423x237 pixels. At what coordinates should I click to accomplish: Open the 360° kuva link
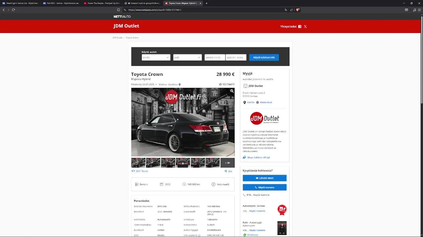(x=141, y=171)
